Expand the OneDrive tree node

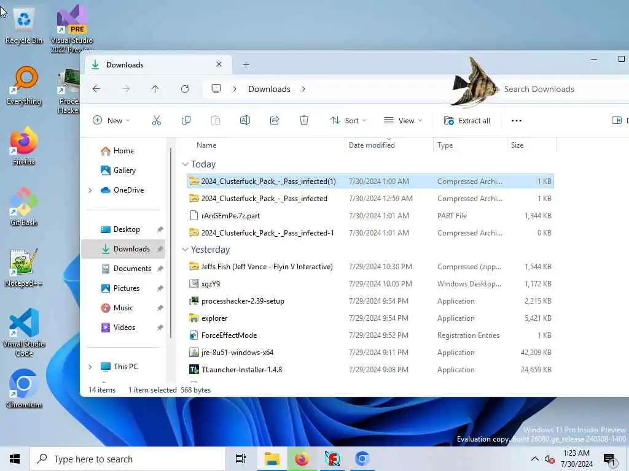point(90,190)
